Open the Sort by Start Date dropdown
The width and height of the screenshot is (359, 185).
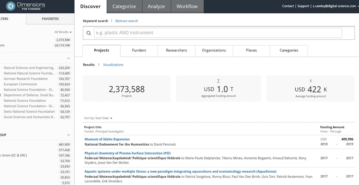pyautogui.click(x=98, y=118)
